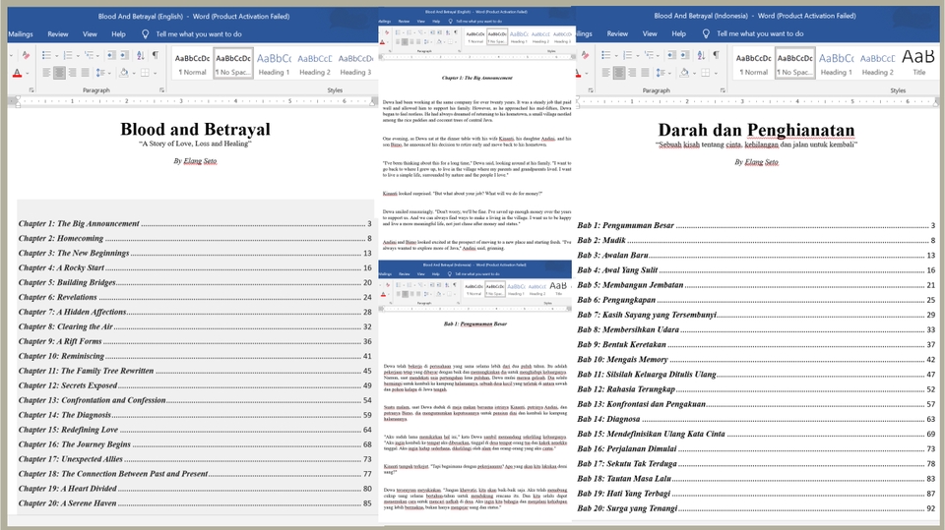
Task: Open Shading dropdown arrow in English window
Action: (134, 74)
